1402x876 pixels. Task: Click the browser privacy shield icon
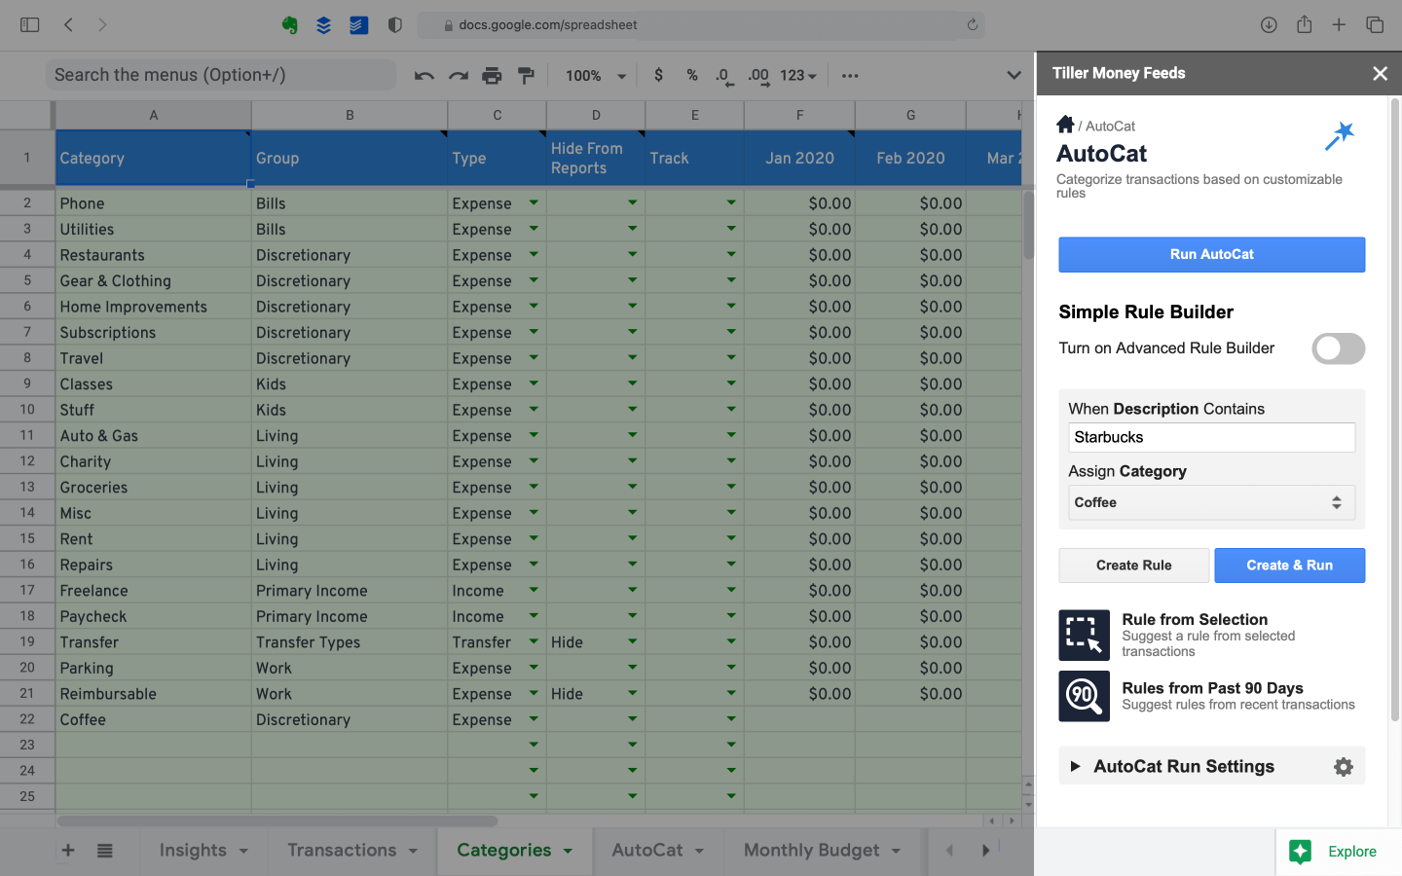pos(394,25)
